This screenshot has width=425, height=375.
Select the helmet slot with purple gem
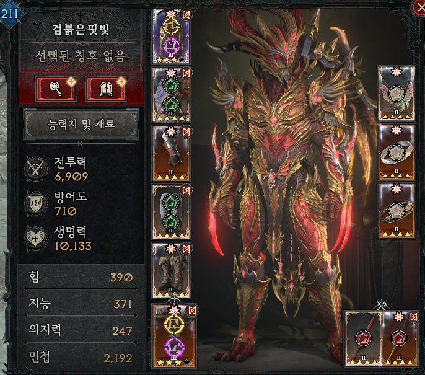pos(171,37)
